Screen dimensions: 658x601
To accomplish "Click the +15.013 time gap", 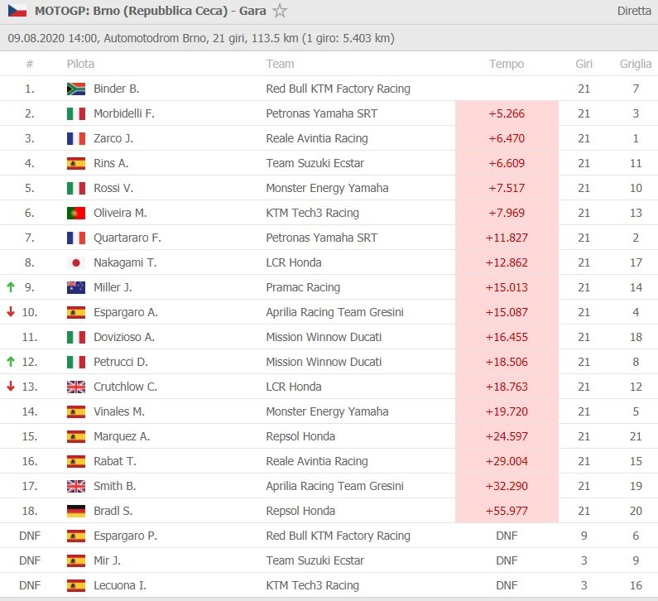I will click(x=507, y=287).
